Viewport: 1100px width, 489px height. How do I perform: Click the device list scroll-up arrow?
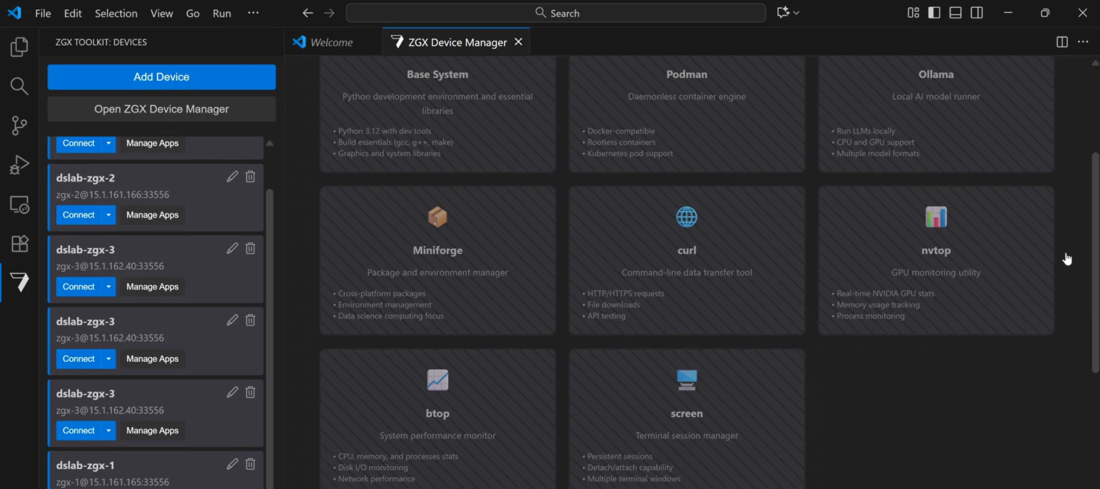click(270, 143)
